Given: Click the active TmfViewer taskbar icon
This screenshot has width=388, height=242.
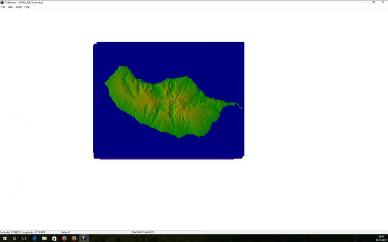Looking at the screenshot, I should 84,238.
